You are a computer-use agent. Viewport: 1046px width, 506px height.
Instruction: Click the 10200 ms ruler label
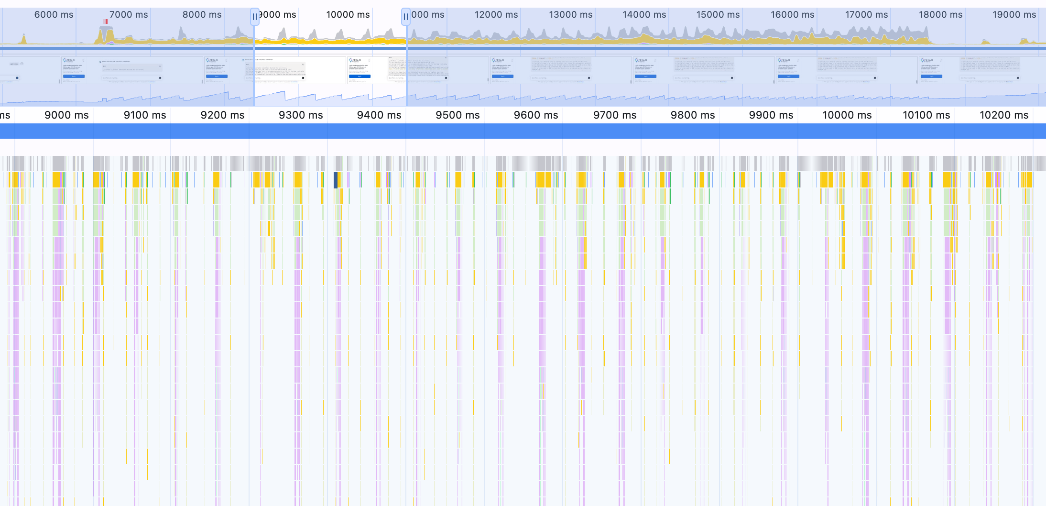(x=1004, y=115)
